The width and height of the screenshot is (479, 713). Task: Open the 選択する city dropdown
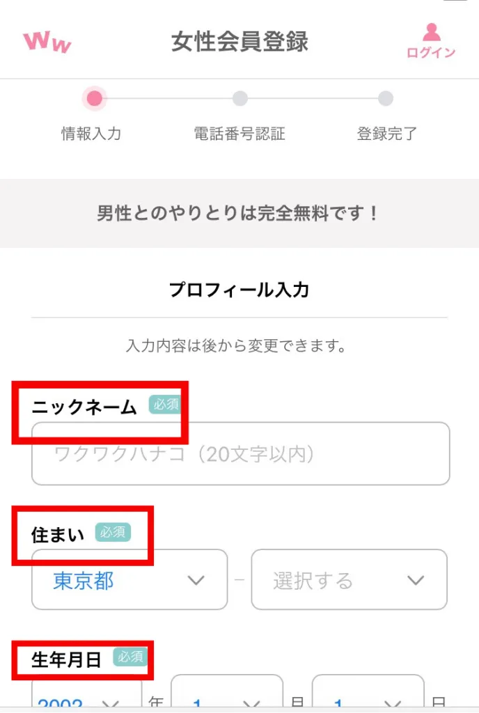coord(349,580)
